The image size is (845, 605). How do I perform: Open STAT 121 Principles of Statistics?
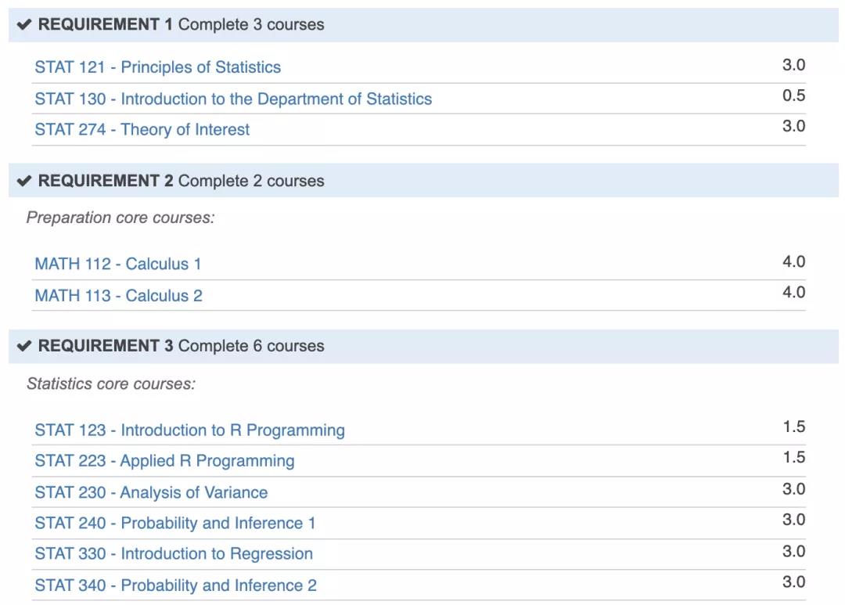tap(157, 67)
